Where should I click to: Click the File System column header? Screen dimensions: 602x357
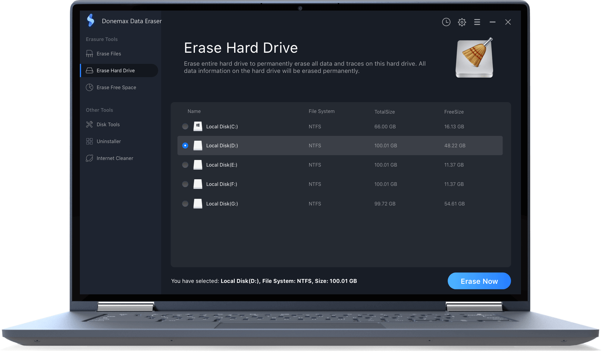click(321, 111)
